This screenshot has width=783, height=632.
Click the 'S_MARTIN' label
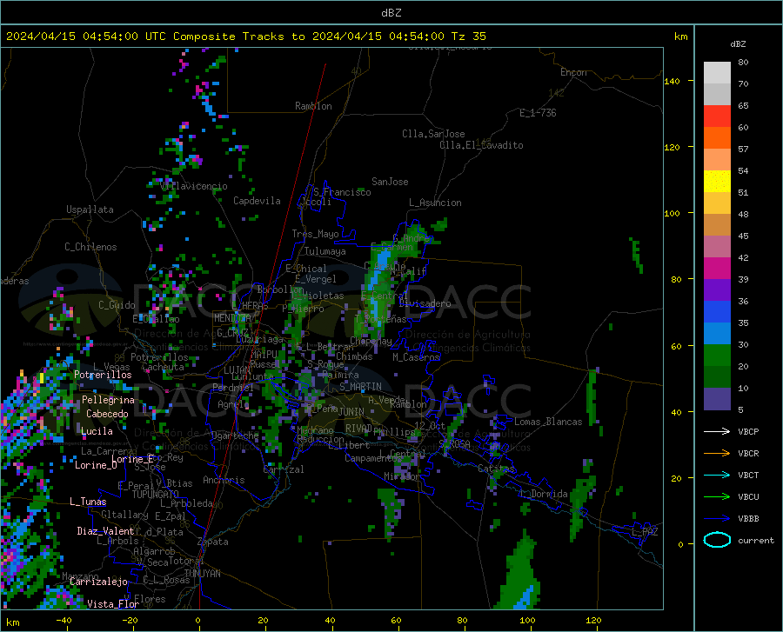point(360,387)
